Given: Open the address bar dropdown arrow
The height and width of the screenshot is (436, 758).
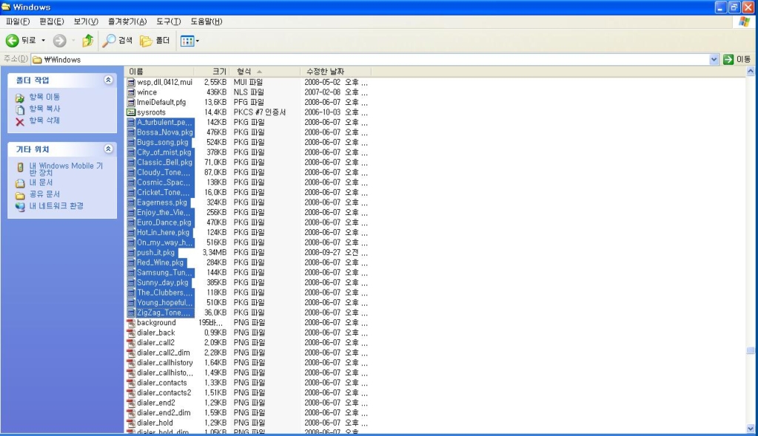Looking at the screenshot, I should coord(714,59).
